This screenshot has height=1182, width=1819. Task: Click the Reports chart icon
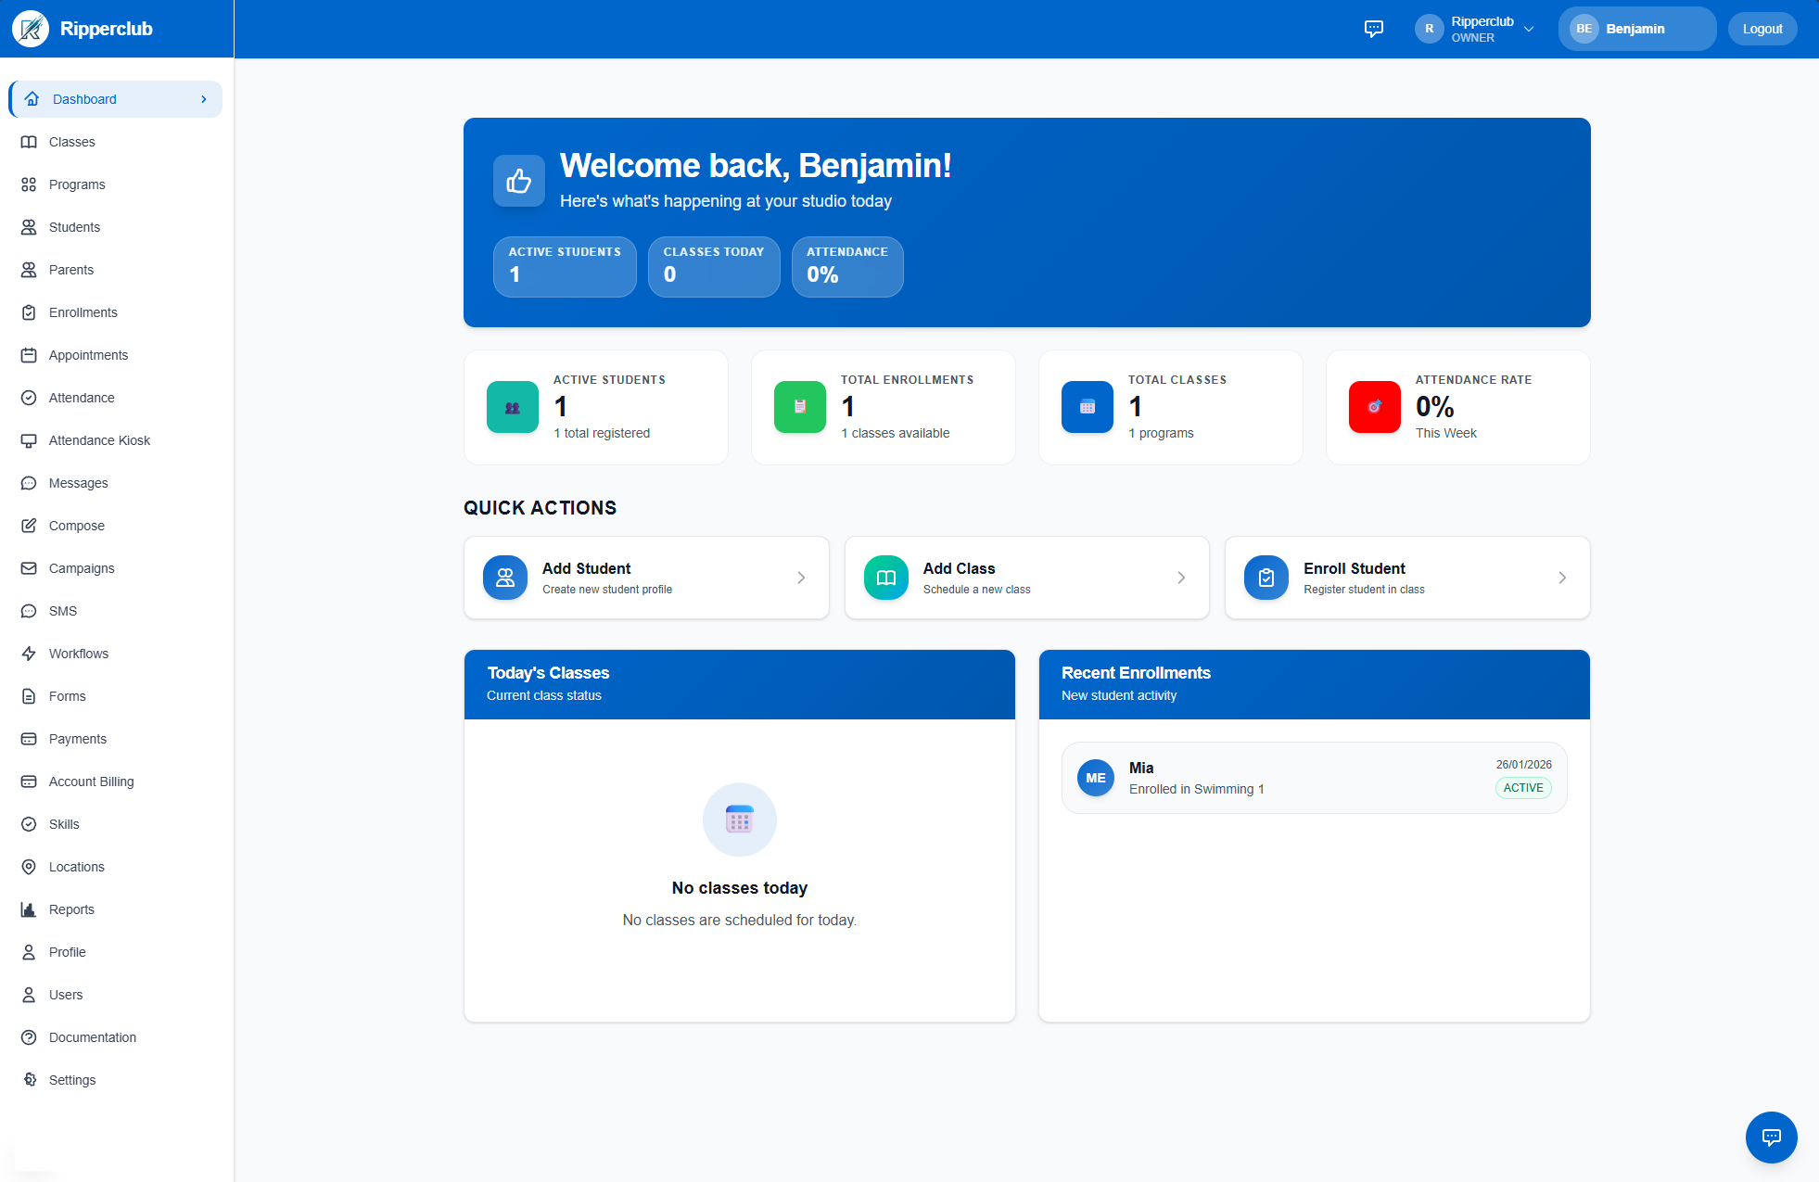pyautogui.click(x=30, y=909)
